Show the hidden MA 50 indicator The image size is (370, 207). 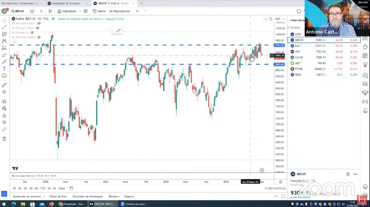(x=38, y=28)
